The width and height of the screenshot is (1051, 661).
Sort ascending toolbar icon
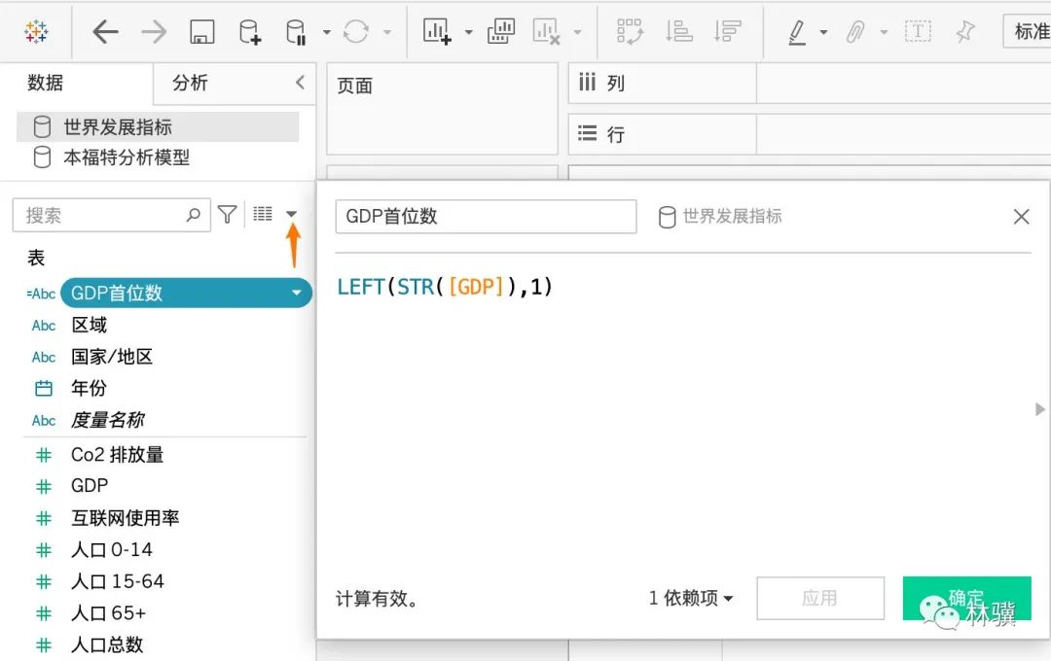pyautogui.click(x=678, y=31)
